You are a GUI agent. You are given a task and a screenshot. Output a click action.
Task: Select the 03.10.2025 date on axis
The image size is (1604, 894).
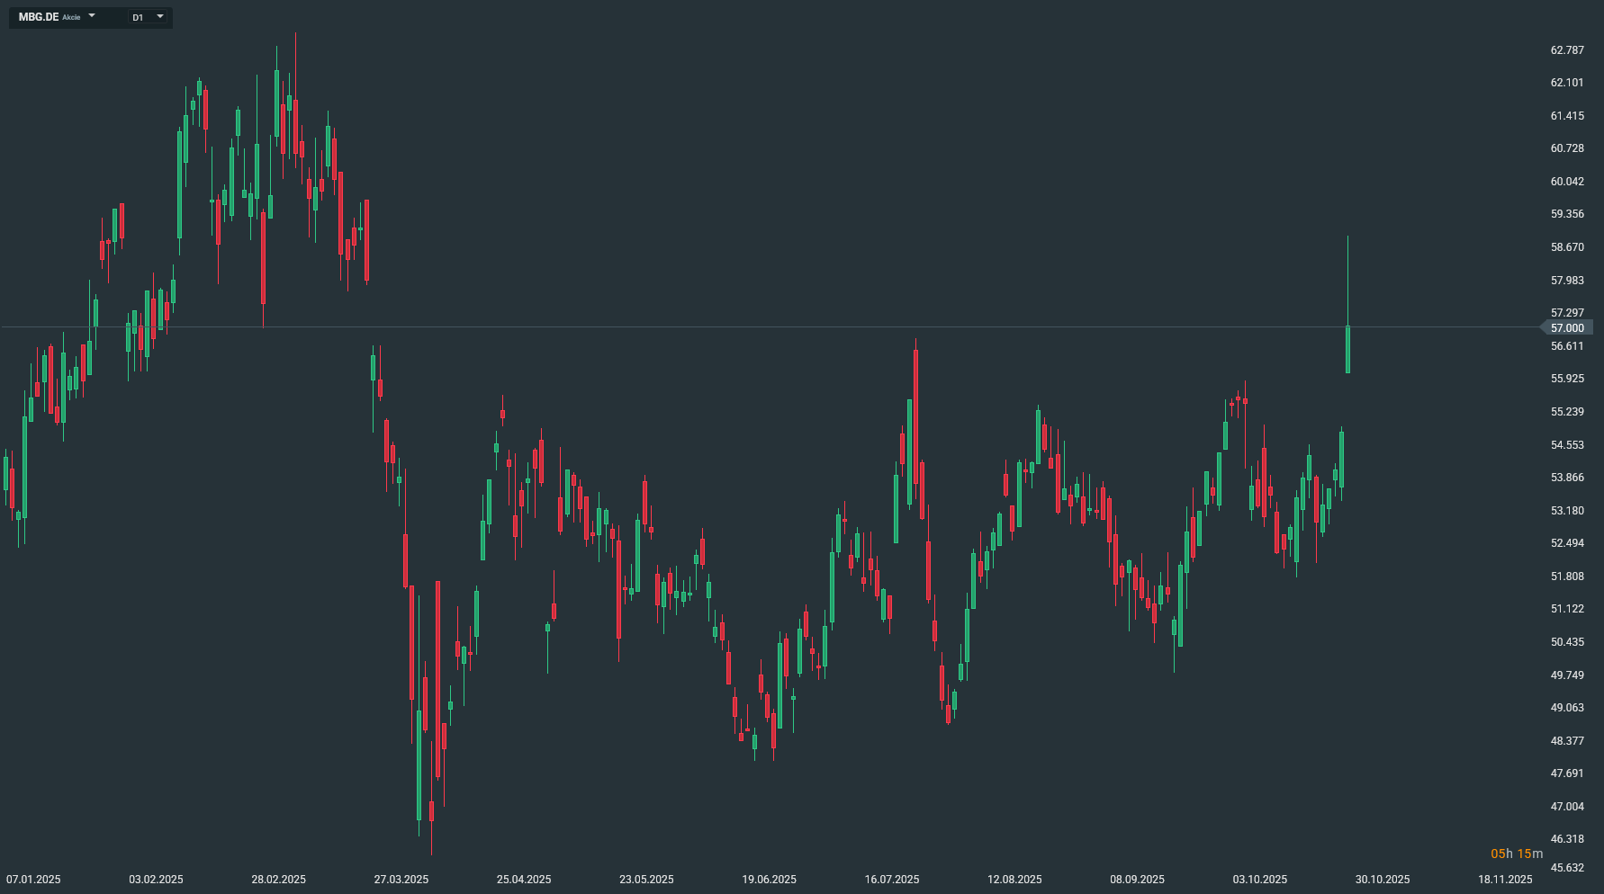pos(1259,880)
